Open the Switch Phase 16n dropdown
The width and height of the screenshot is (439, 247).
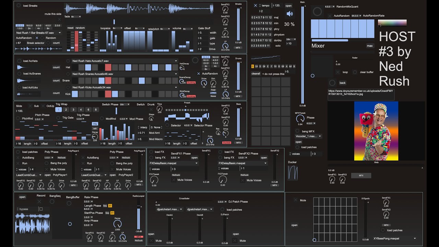coord(124,104)
